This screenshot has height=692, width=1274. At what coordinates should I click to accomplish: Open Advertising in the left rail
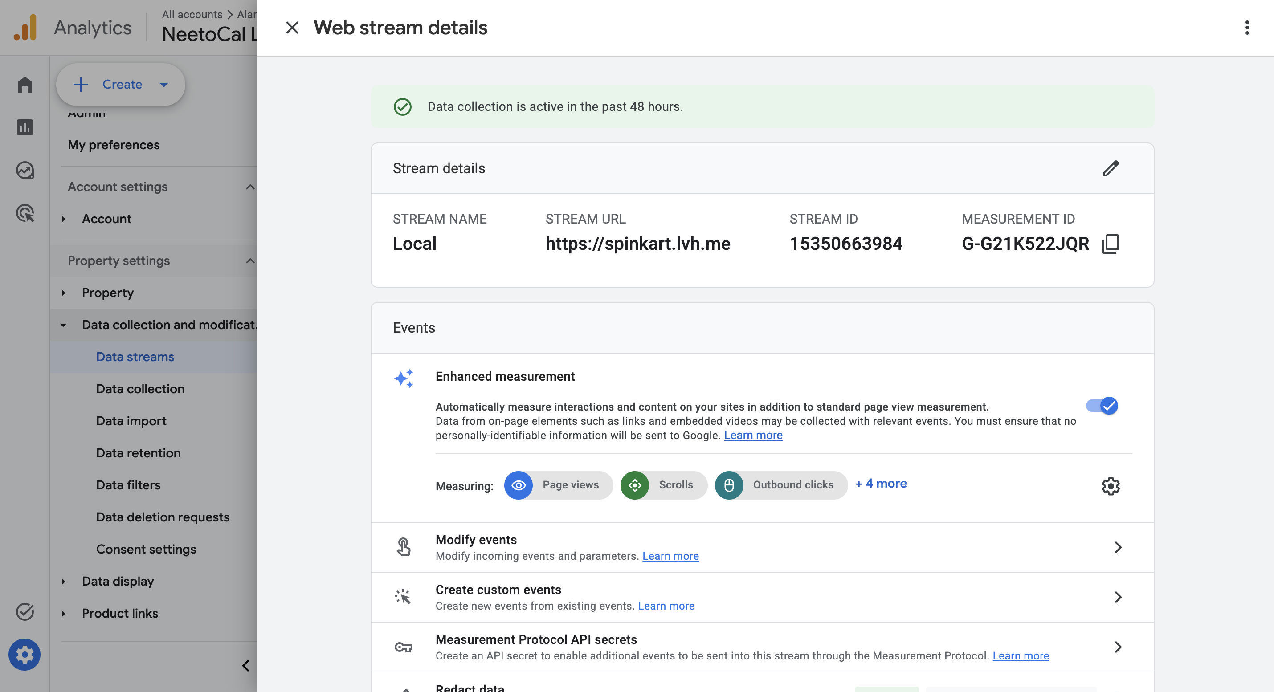pos(25,214)
